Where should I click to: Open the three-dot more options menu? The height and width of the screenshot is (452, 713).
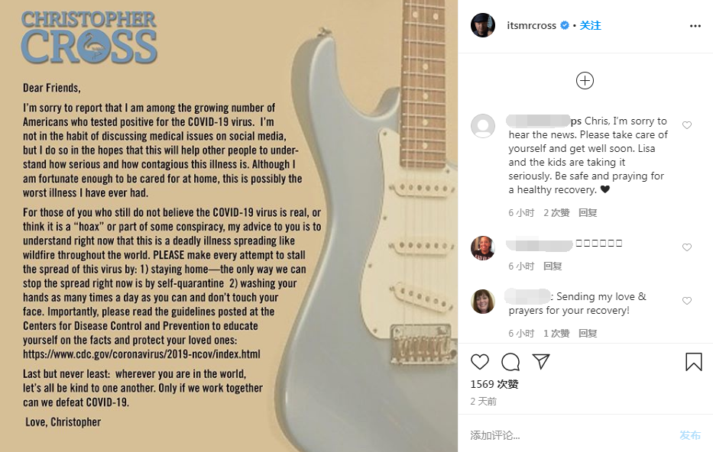pyautogui.click(x=695, y=26)
